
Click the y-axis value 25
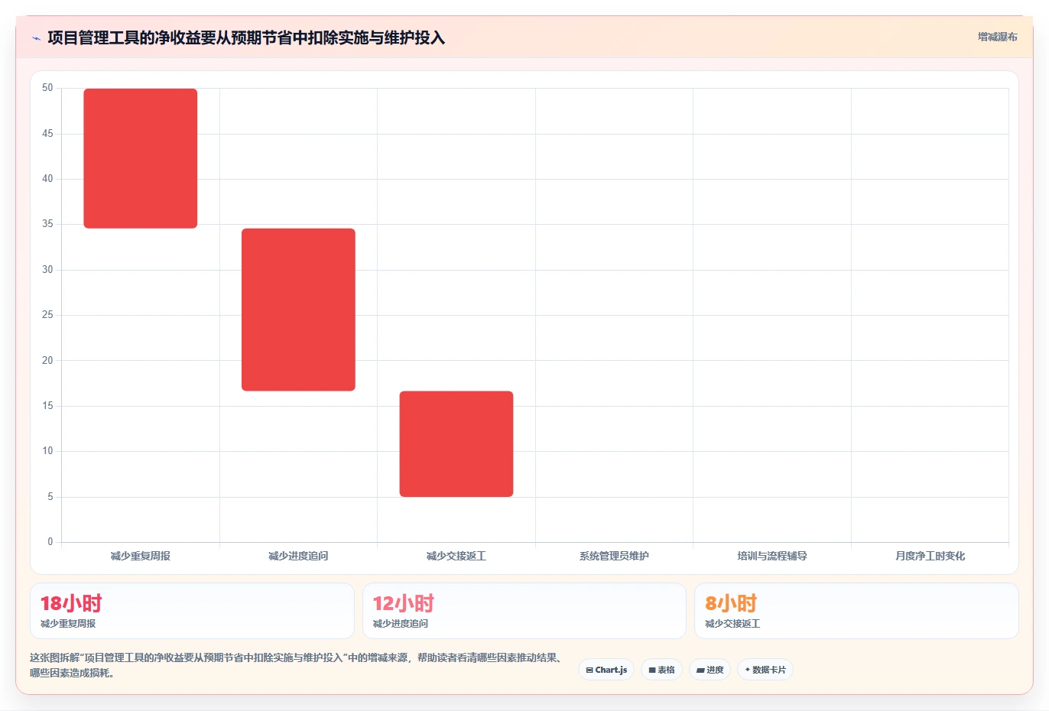coord(47,315)
